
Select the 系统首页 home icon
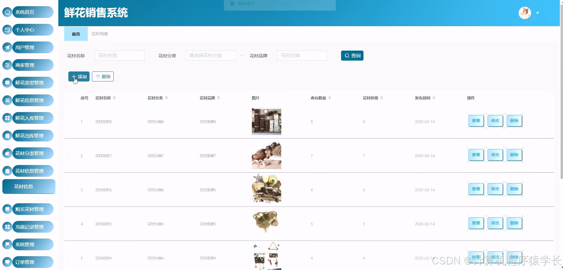7,12
